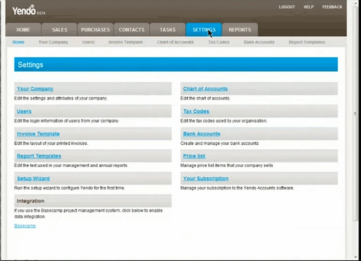361x261 pixels.
Task: Open the Feedback link
Action: pyautogui.click(x=332, y=7)
